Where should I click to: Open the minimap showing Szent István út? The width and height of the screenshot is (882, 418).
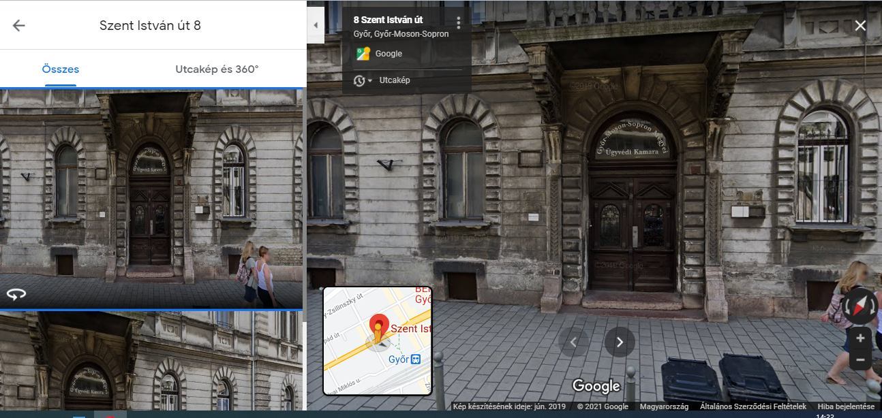click(378, 340)
